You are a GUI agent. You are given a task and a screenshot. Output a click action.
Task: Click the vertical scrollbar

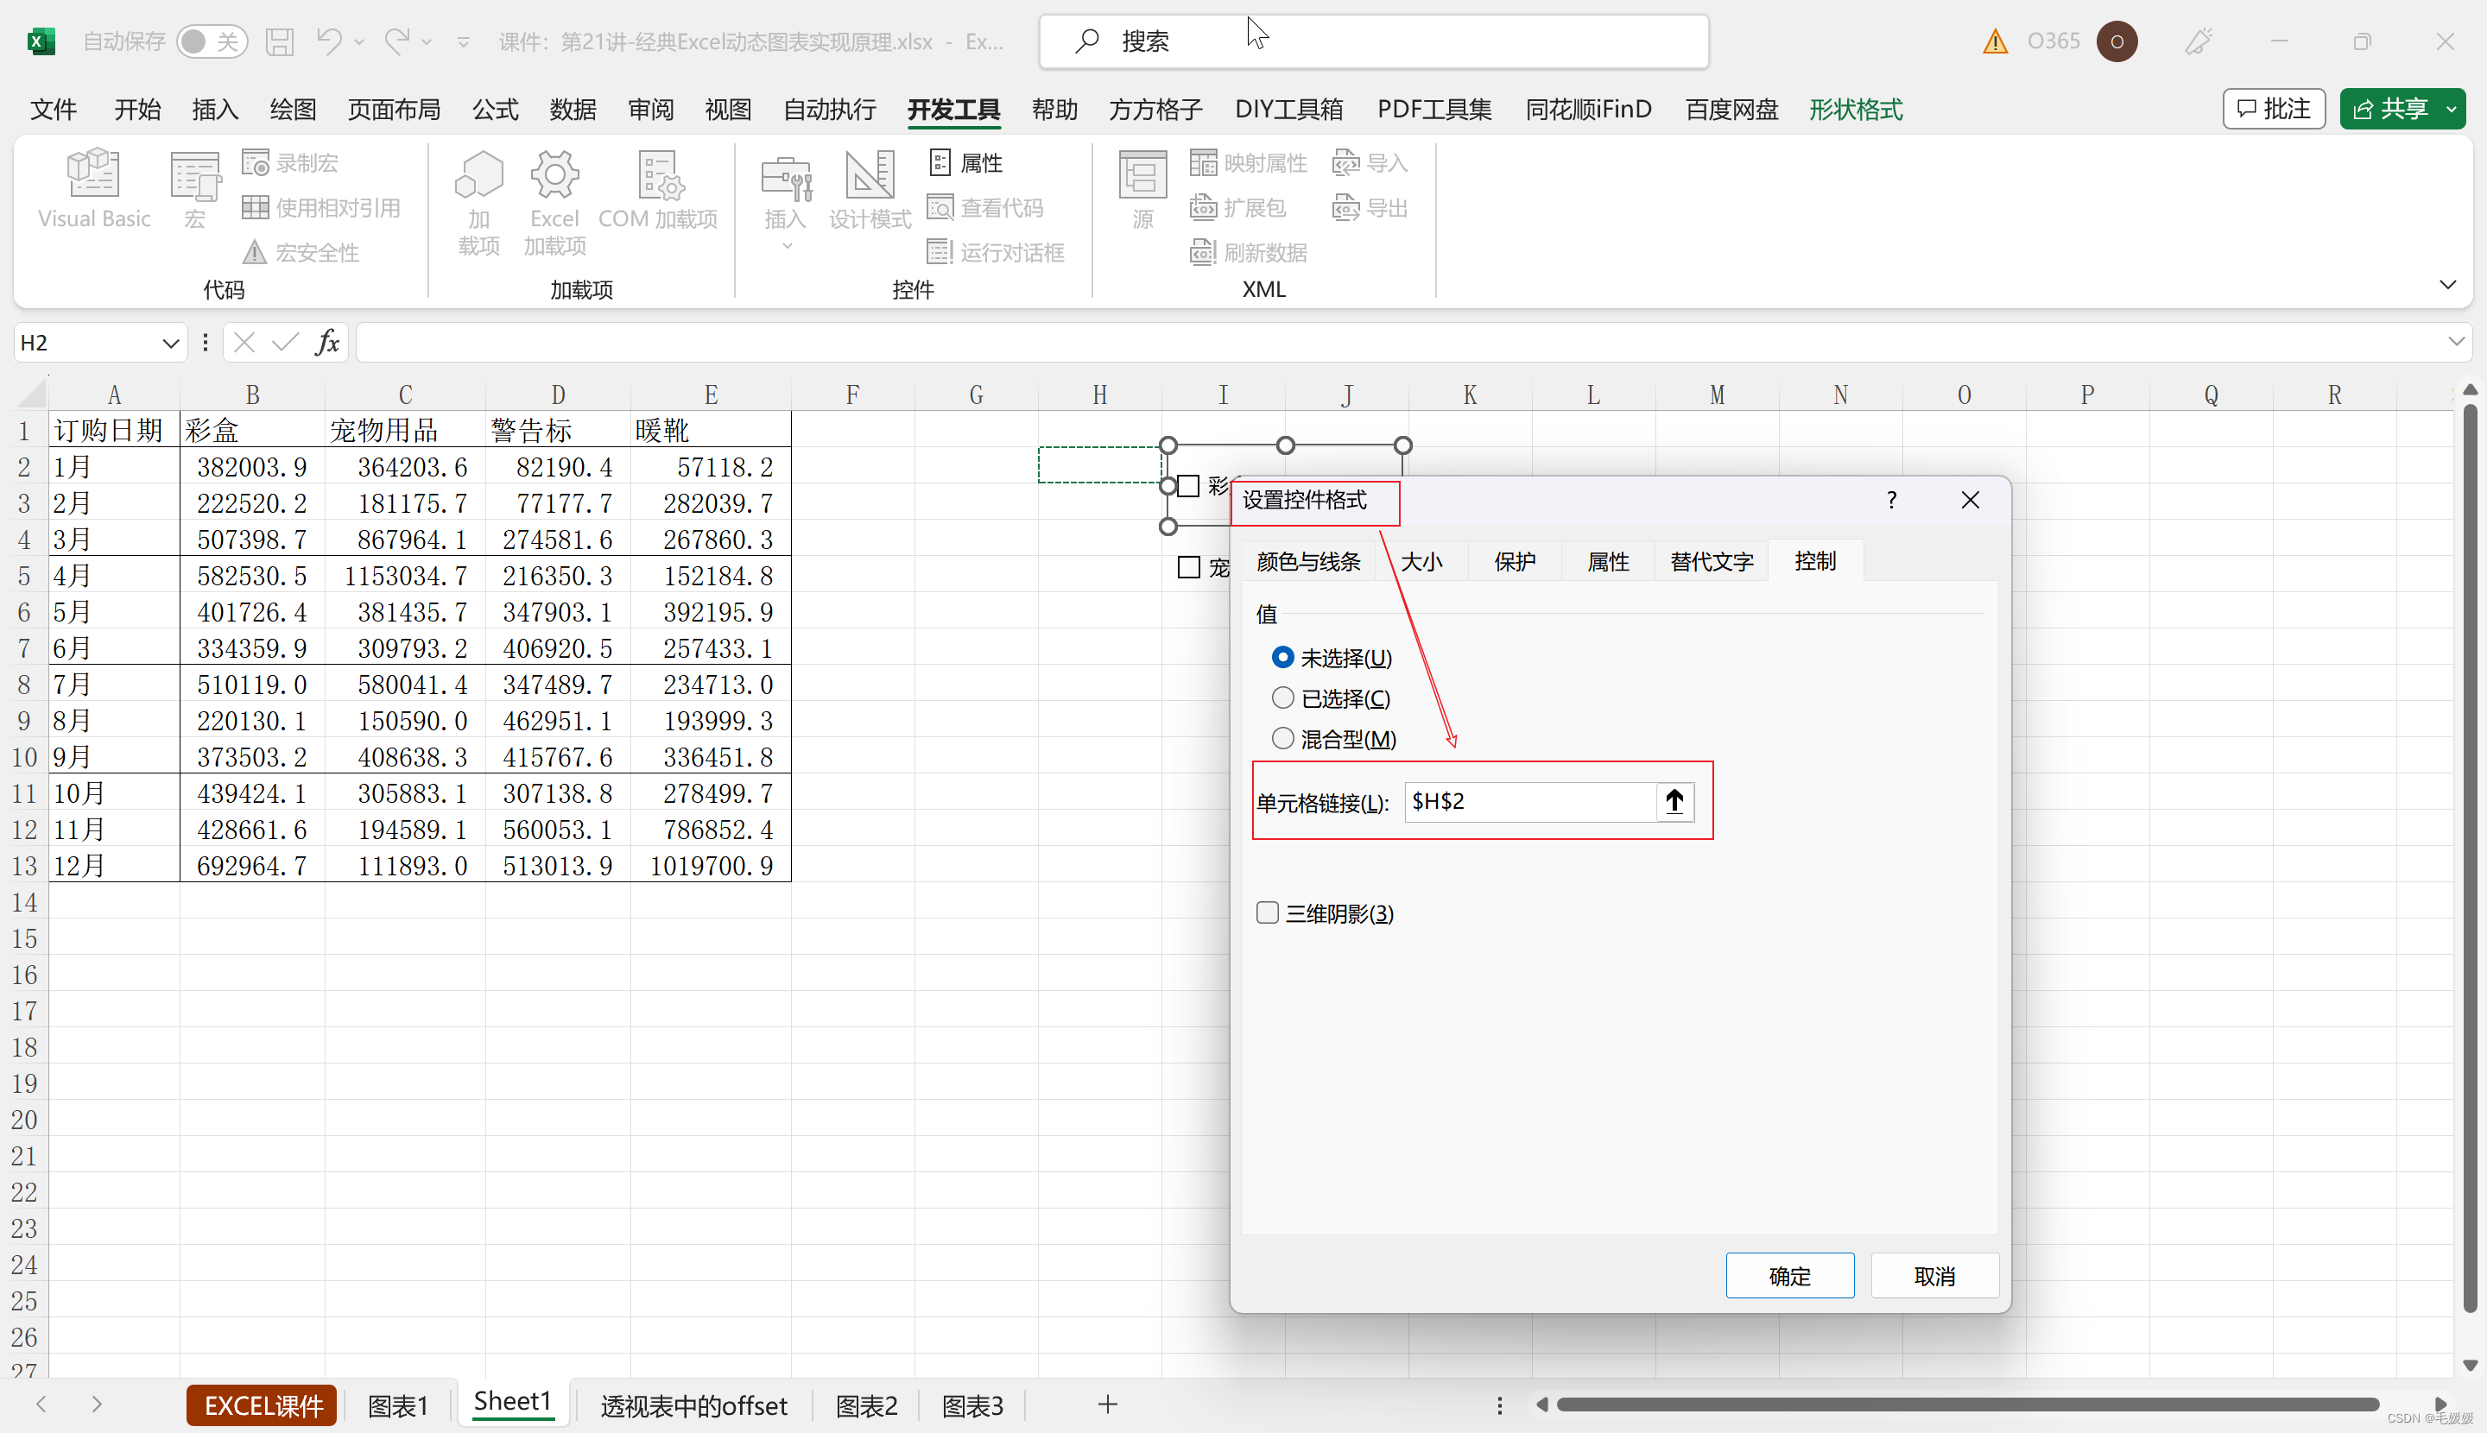click(x=2469, y=856)
